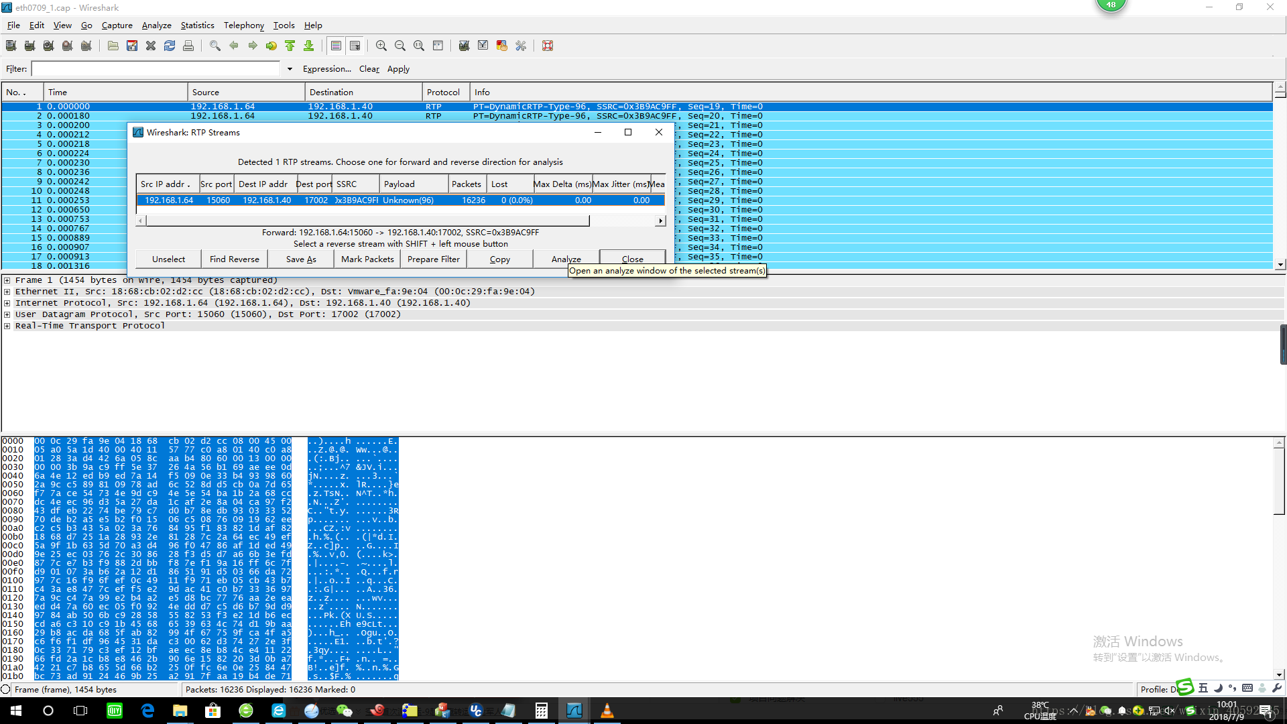
Task: Toggle Auto scroll in live capture button
Action: (x=355, y=46)
